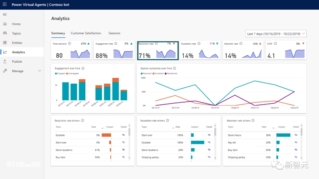Click the Manage wrench icon in sidebar

pyautogui.click(x=5, y=71)
